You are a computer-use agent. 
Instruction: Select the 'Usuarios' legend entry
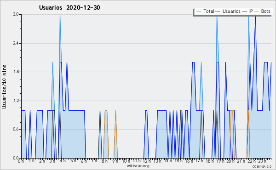[231, 11]
